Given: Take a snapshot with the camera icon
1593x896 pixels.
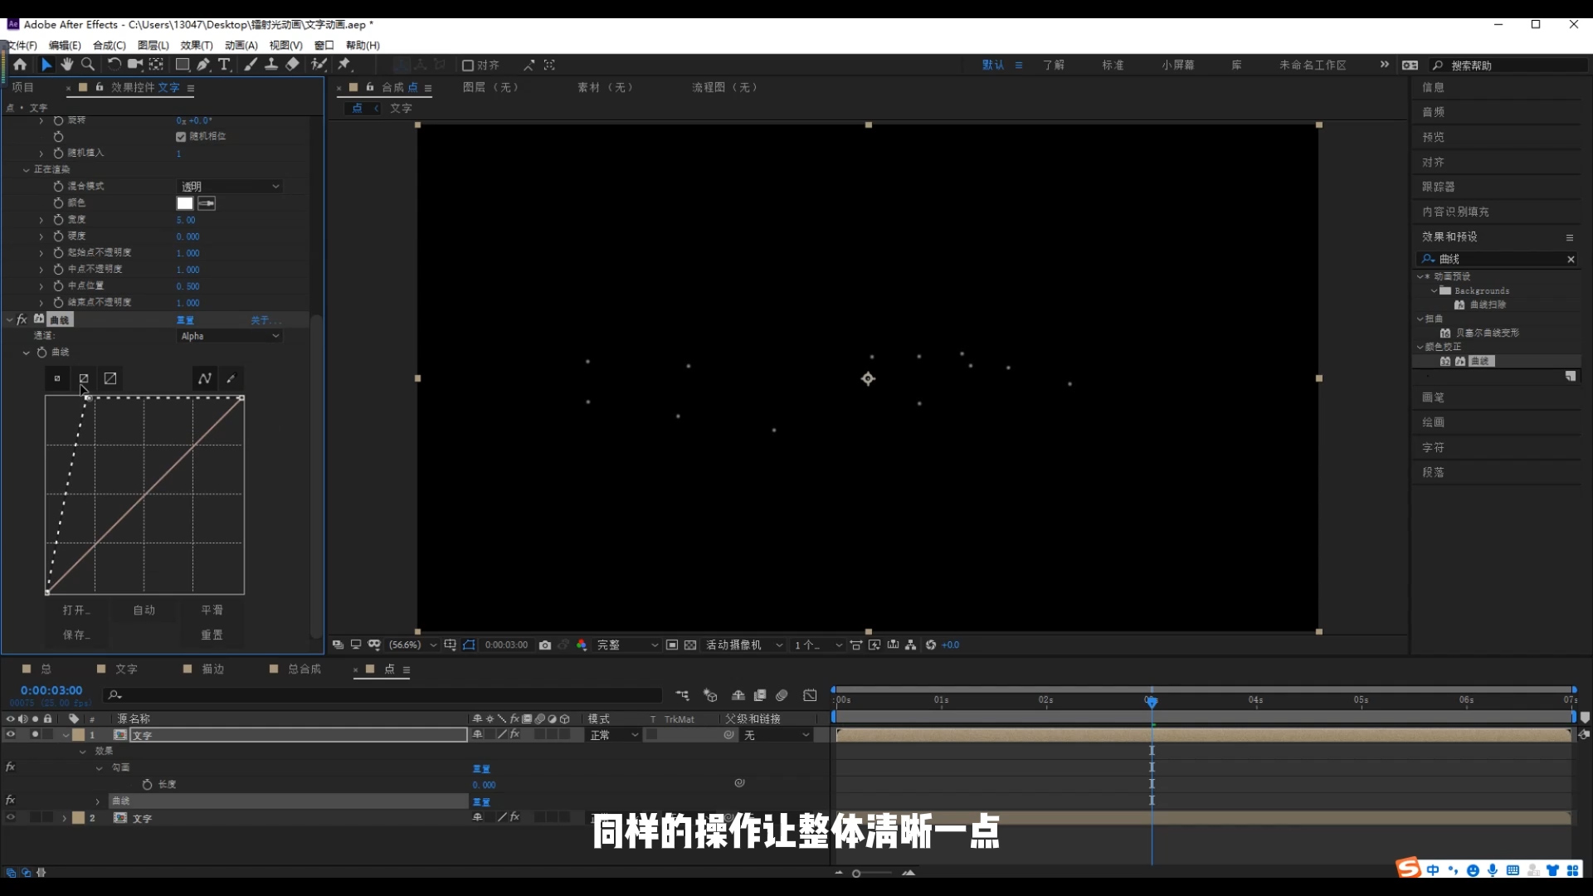Looking at the screenshot, I should coord(545,645).
